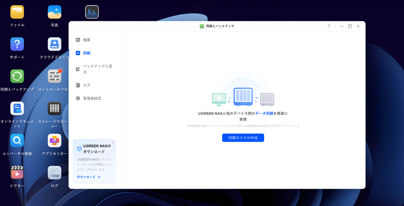
Task: Maximize the 同期とバックアップ window
Action: coord(350,26)
